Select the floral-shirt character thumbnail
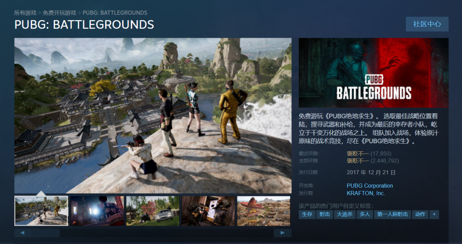This screenshot has height=244, width=462. click(97, 211)
